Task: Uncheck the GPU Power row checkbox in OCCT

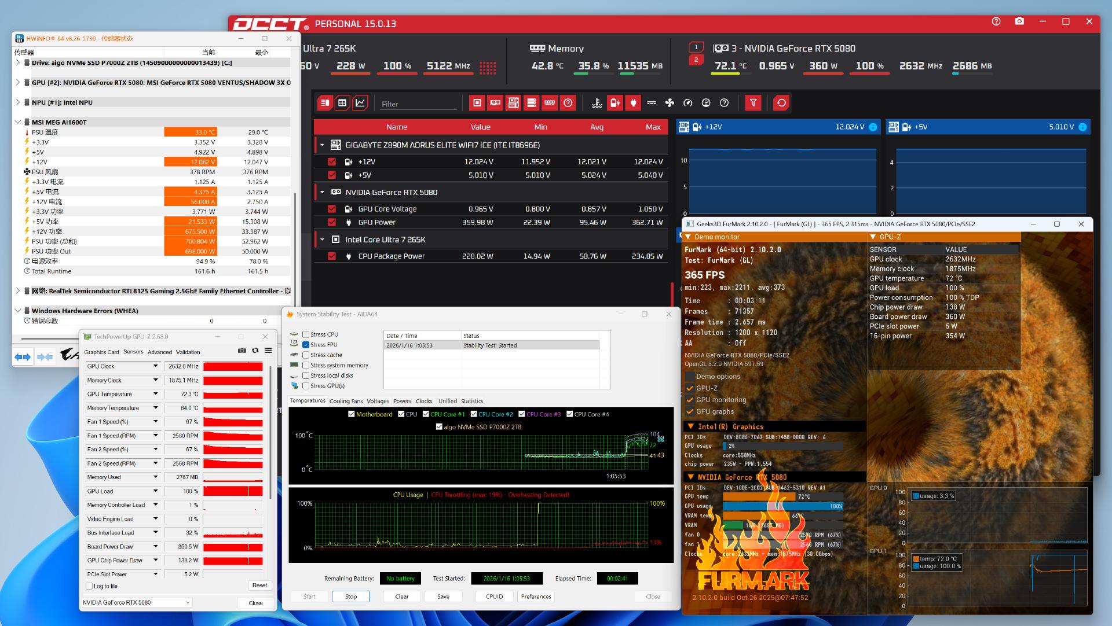Action: click(332, 222)
